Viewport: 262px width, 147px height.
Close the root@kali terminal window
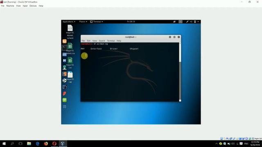(x=178, y=37)
